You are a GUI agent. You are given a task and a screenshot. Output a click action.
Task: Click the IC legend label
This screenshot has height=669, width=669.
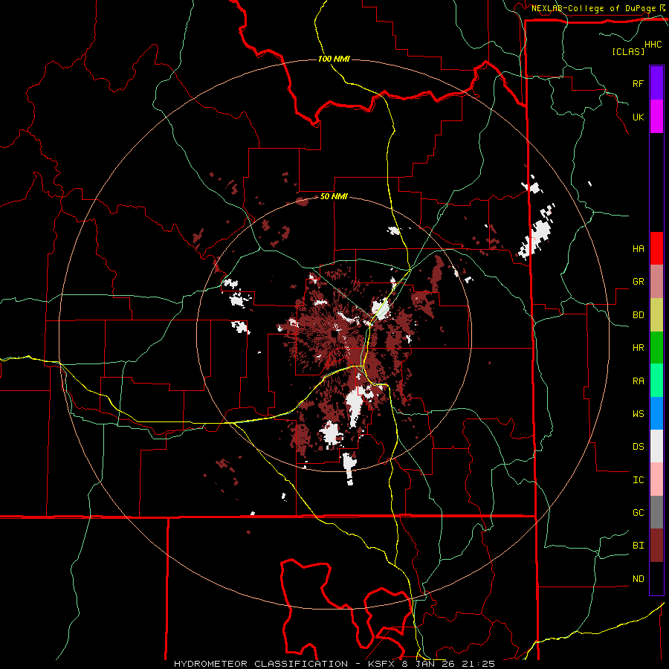[638, 480]
